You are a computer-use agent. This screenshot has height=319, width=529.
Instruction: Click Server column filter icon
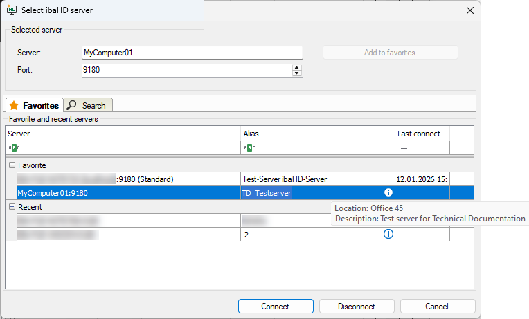(14, 147)
